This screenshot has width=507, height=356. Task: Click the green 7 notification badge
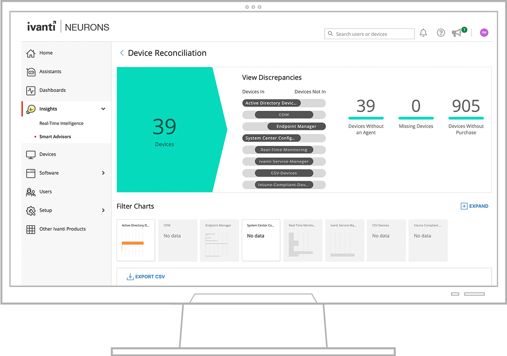click(x=464, y=30)
